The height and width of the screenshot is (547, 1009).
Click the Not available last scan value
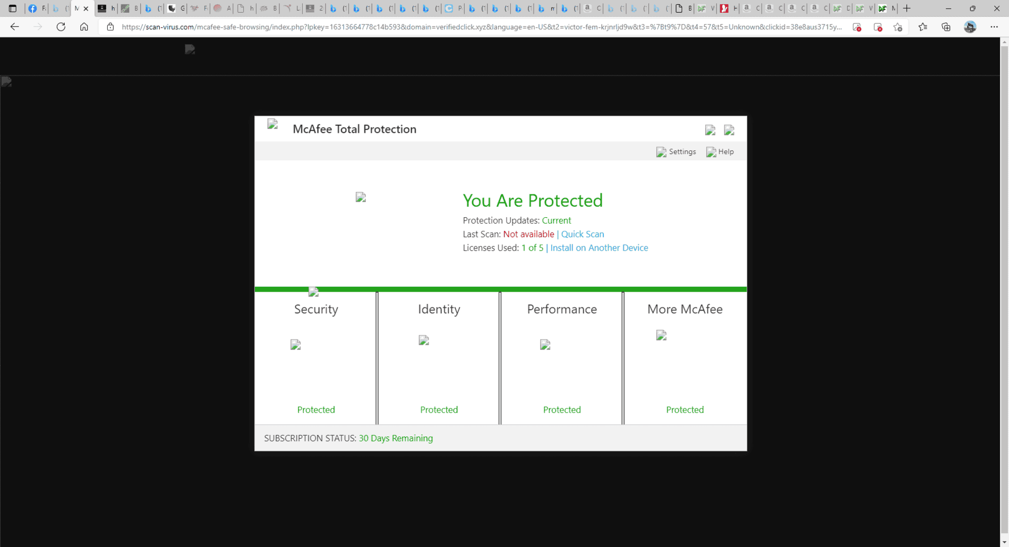point(528,234)
